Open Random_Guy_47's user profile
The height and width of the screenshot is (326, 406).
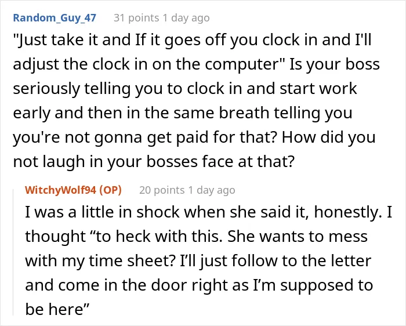(x=55, y=18)
